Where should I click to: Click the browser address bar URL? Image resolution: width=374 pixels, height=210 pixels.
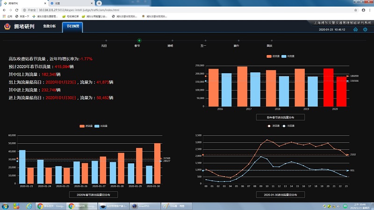(79, 9)
